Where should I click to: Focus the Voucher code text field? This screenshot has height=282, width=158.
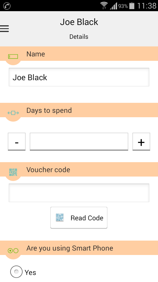click(x=79, y=193)
